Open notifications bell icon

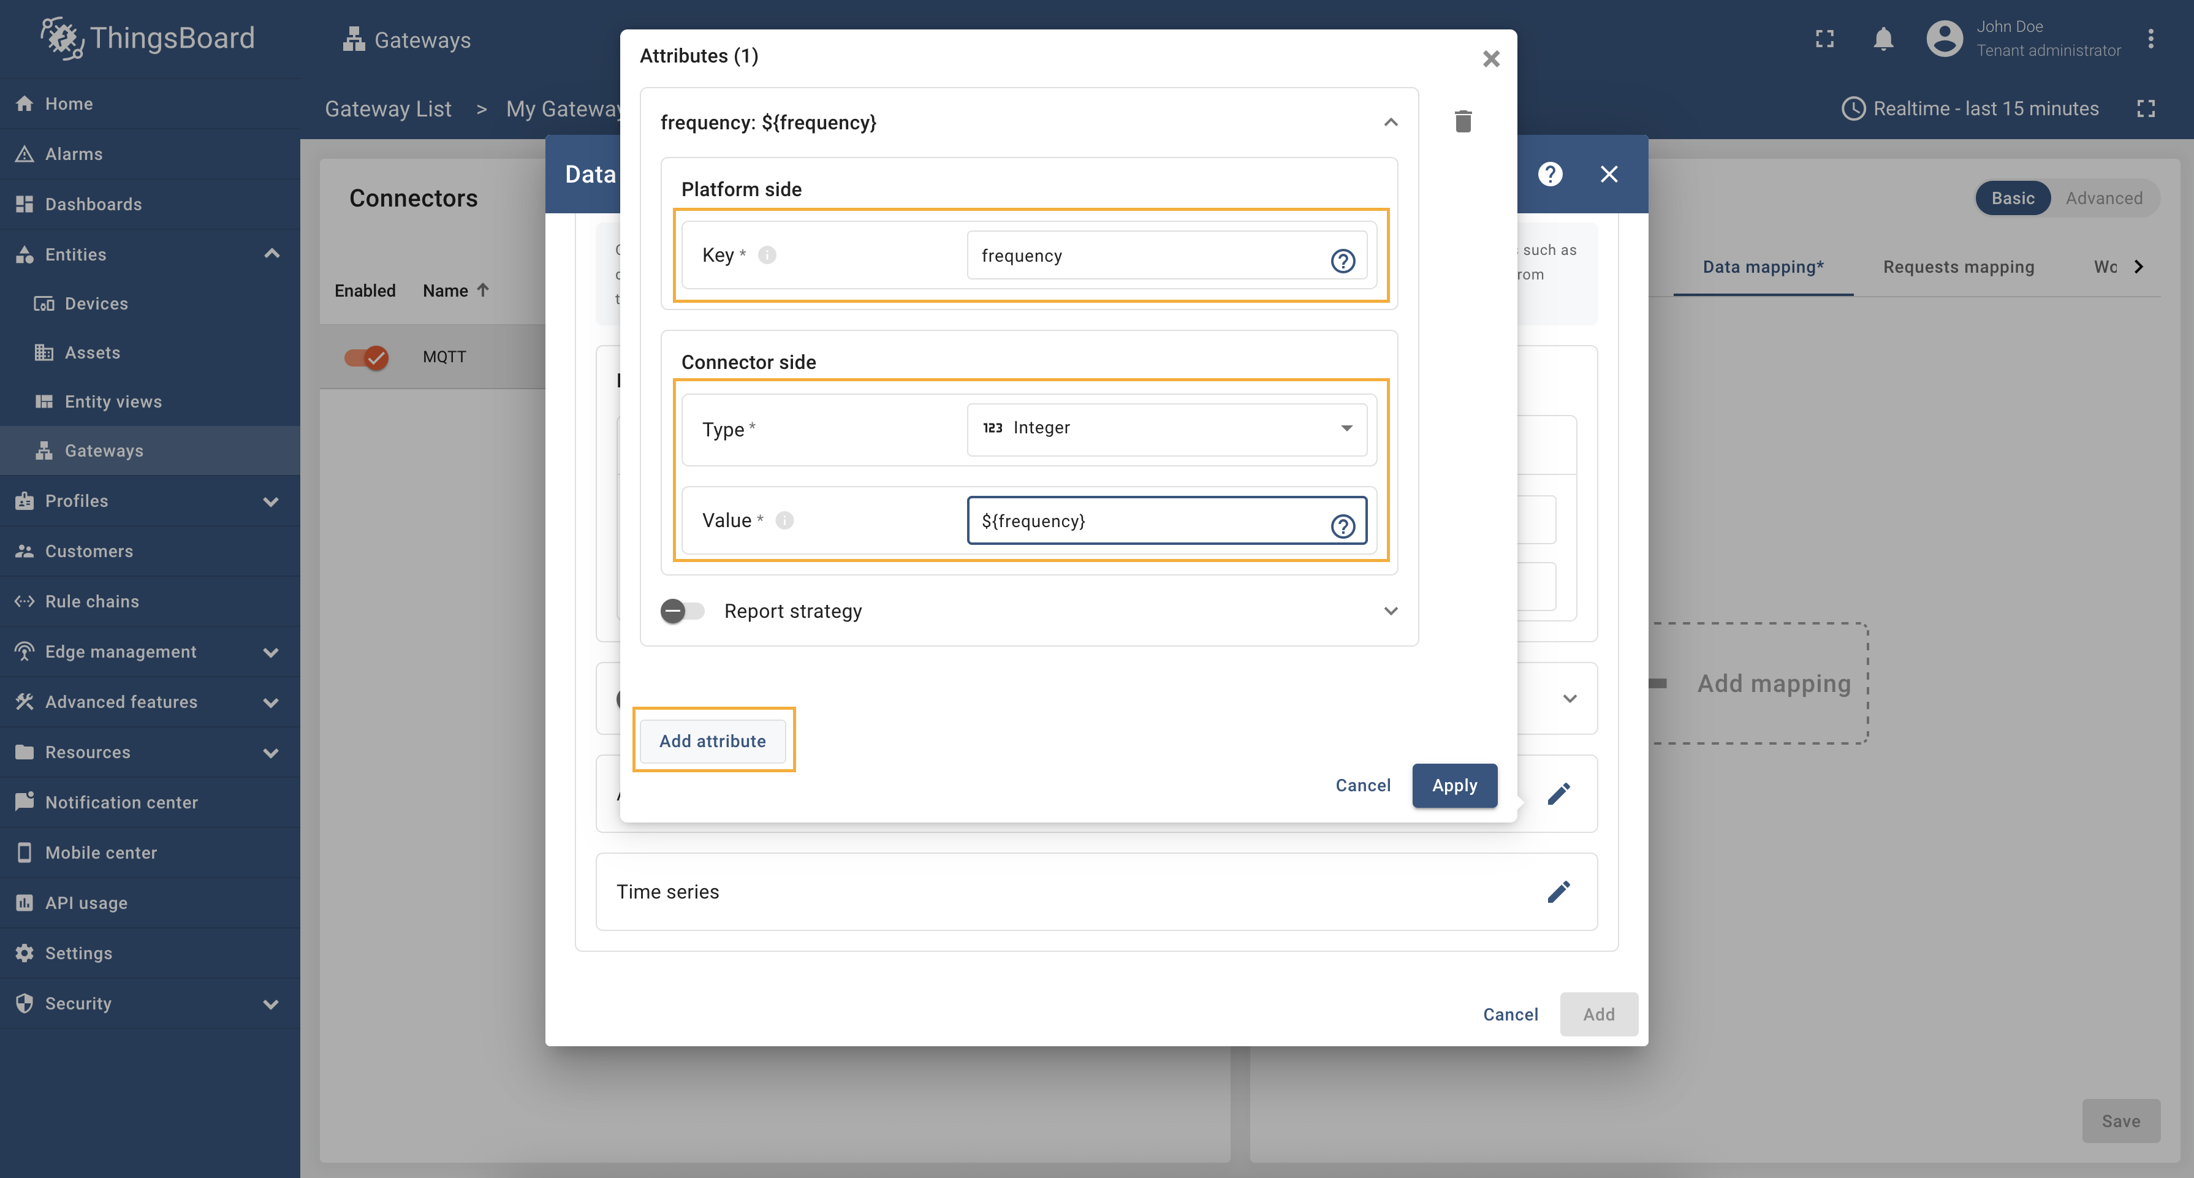1883,39
